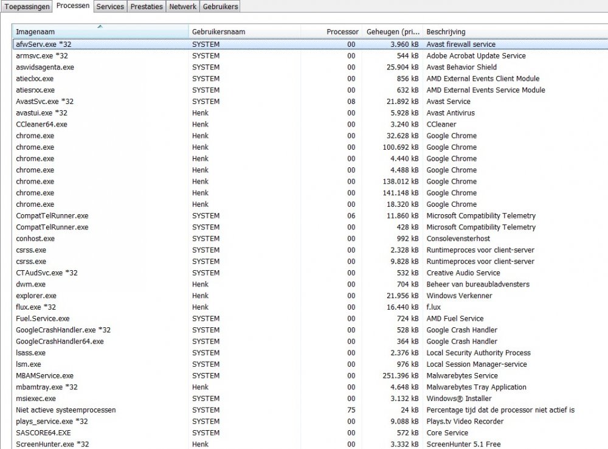
Task: Select the MBAMService.exe process
Action: [x=44, y=376]
